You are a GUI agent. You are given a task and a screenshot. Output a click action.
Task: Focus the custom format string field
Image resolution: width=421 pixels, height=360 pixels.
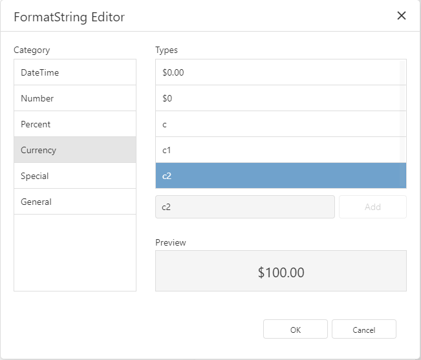245,207
